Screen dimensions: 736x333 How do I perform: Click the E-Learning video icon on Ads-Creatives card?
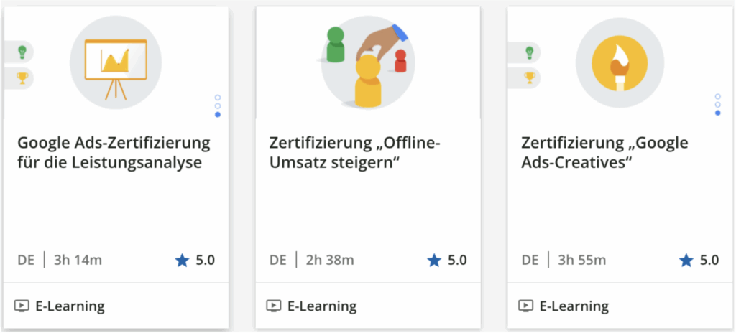525,306
